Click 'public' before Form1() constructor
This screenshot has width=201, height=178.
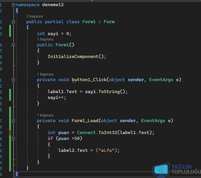45,45
